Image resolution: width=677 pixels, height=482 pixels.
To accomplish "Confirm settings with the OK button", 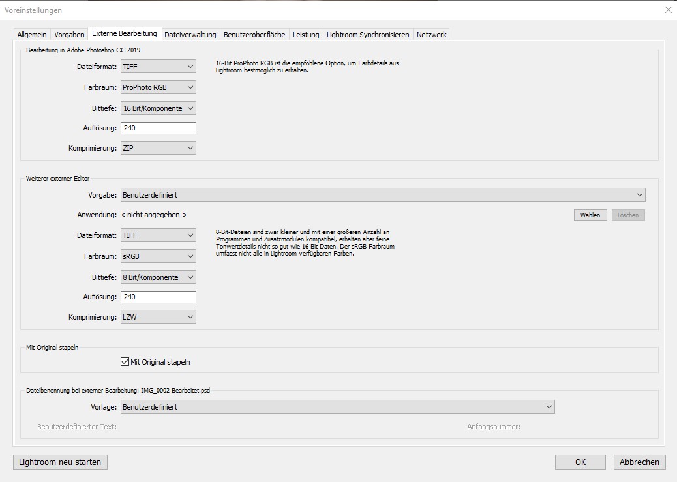I will 580,462.
